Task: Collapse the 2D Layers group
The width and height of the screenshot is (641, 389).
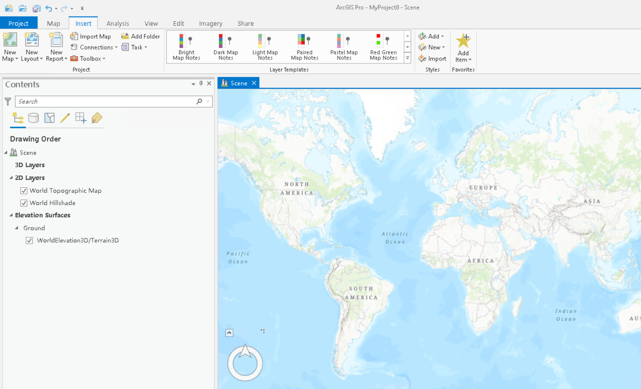Action: tap(11, 178)
